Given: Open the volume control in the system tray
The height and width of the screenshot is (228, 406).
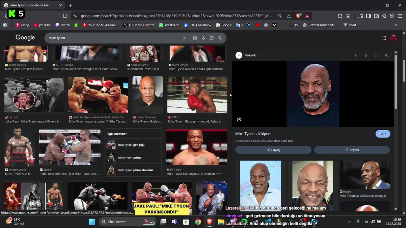Looking at the screenshot, I should click(x=373, y=222).
